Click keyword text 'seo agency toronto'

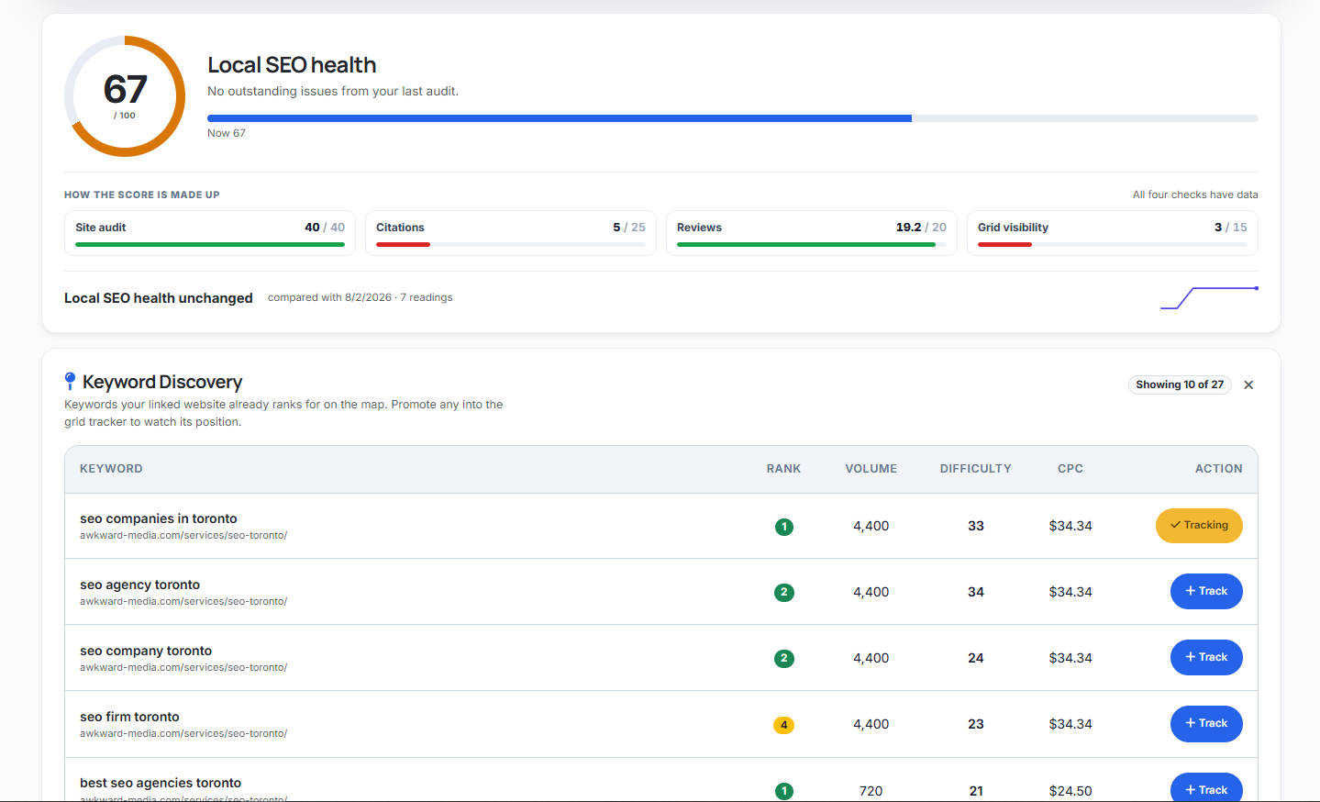[139, 585]
